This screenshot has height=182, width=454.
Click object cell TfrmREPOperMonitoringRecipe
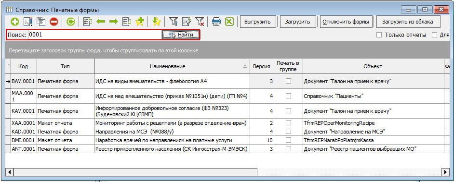pyautogui.click(x=373, y=123)
